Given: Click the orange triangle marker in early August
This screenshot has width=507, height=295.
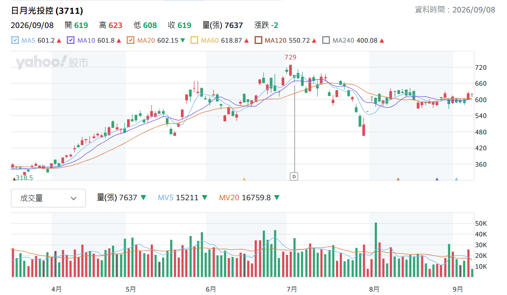Looking at the screenshot, I should pyautogui.click(x=398, y=179).
